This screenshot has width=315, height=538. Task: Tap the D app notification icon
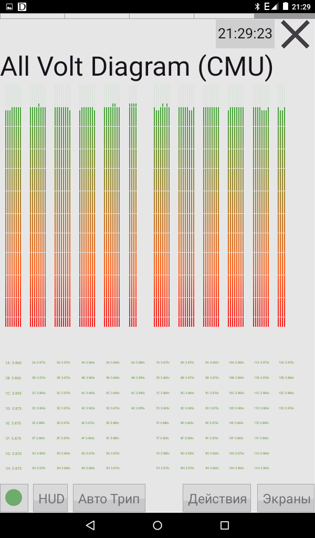(22, 6)
